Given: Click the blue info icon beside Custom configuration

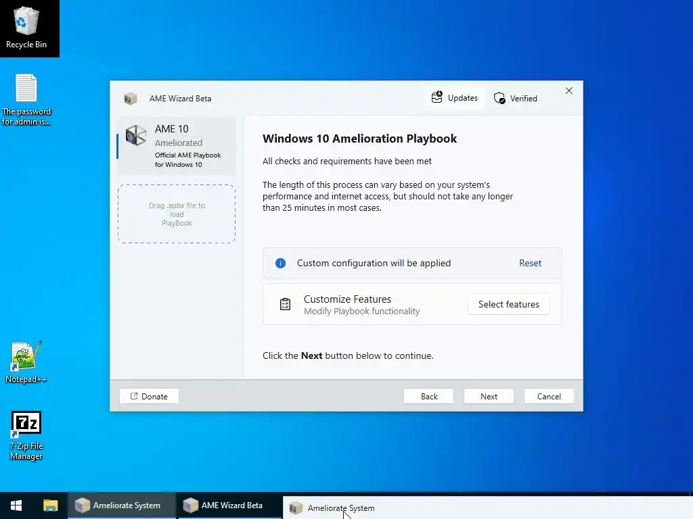Looking at the screenshot, I should coord(280,263).
